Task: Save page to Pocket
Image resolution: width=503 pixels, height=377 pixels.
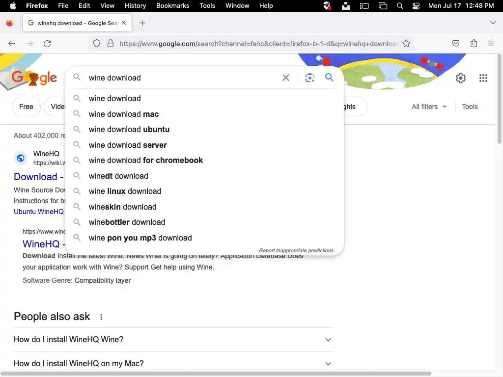Action: click(x=455, y=43)
